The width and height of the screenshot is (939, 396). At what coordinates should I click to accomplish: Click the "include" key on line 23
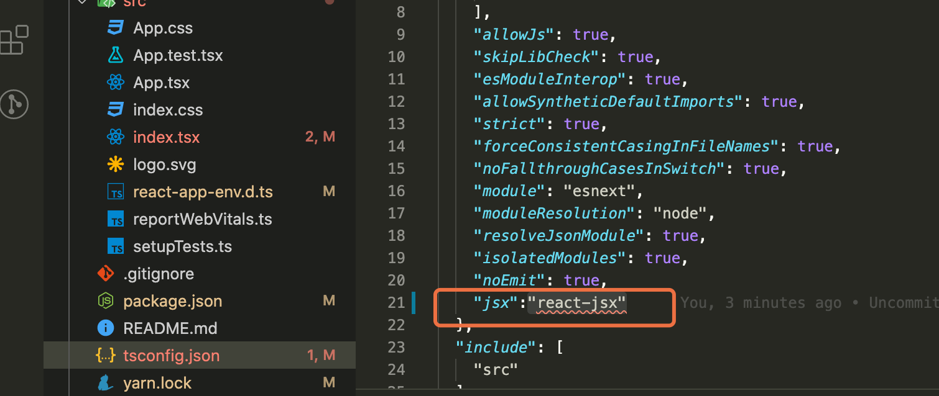coord(496,347)
